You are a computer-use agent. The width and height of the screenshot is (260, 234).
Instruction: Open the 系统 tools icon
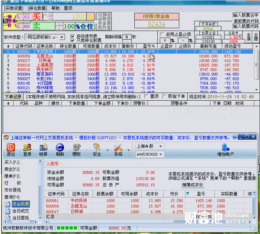[x=118, y=147]
